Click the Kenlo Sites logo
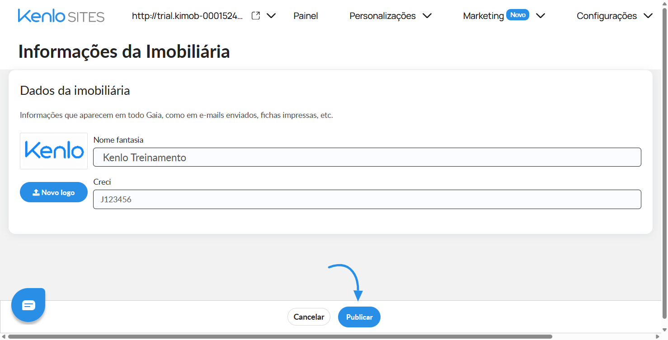 (x=61, y=16)
